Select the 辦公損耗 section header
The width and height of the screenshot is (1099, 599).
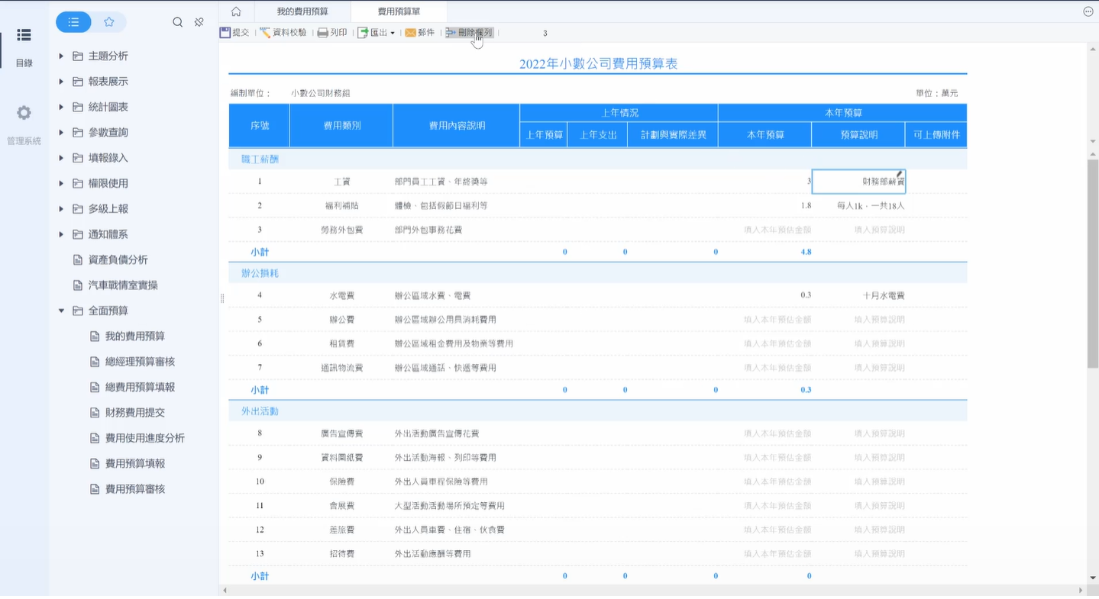click(598, 272)
